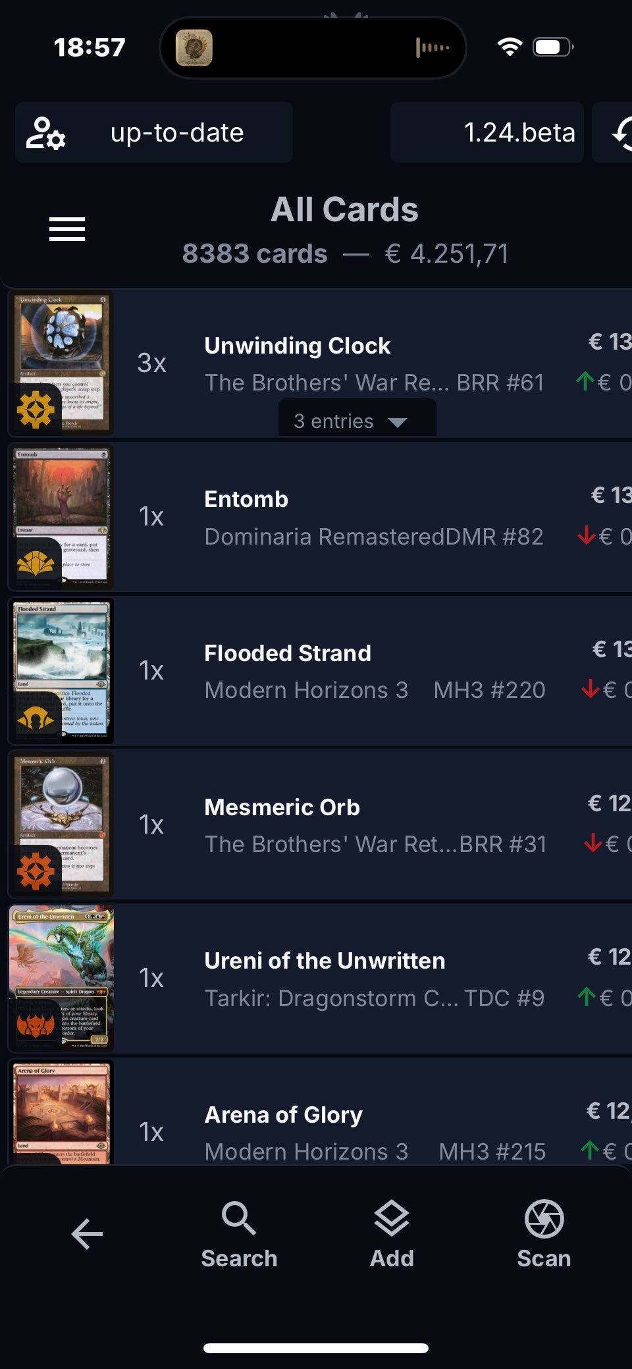Open Search from bottom bar
Screen dimensions: 632x1369
(x=239, y=1235)
